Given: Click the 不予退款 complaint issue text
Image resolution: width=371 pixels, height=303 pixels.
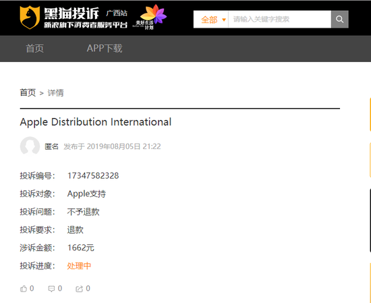Looking at the screenshot, I should 83,212.
